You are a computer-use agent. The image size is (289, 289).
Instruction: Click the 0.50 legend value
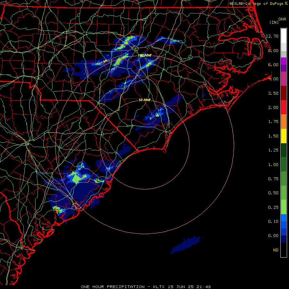point(273,193)
